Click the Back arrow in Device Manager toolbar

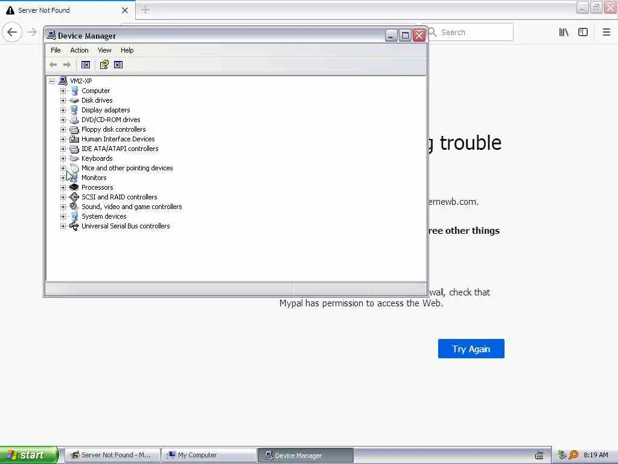pyautogui.click(x=53, y=65)
